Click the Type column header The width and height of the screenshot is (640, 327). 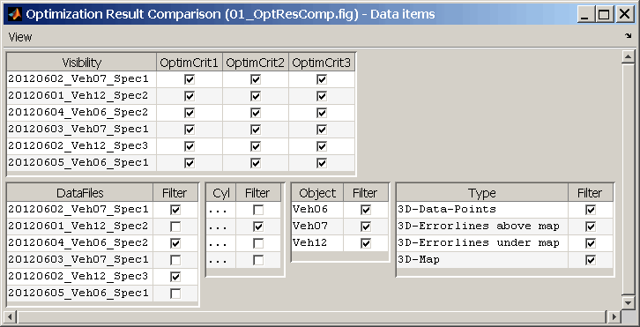(482, 193)
